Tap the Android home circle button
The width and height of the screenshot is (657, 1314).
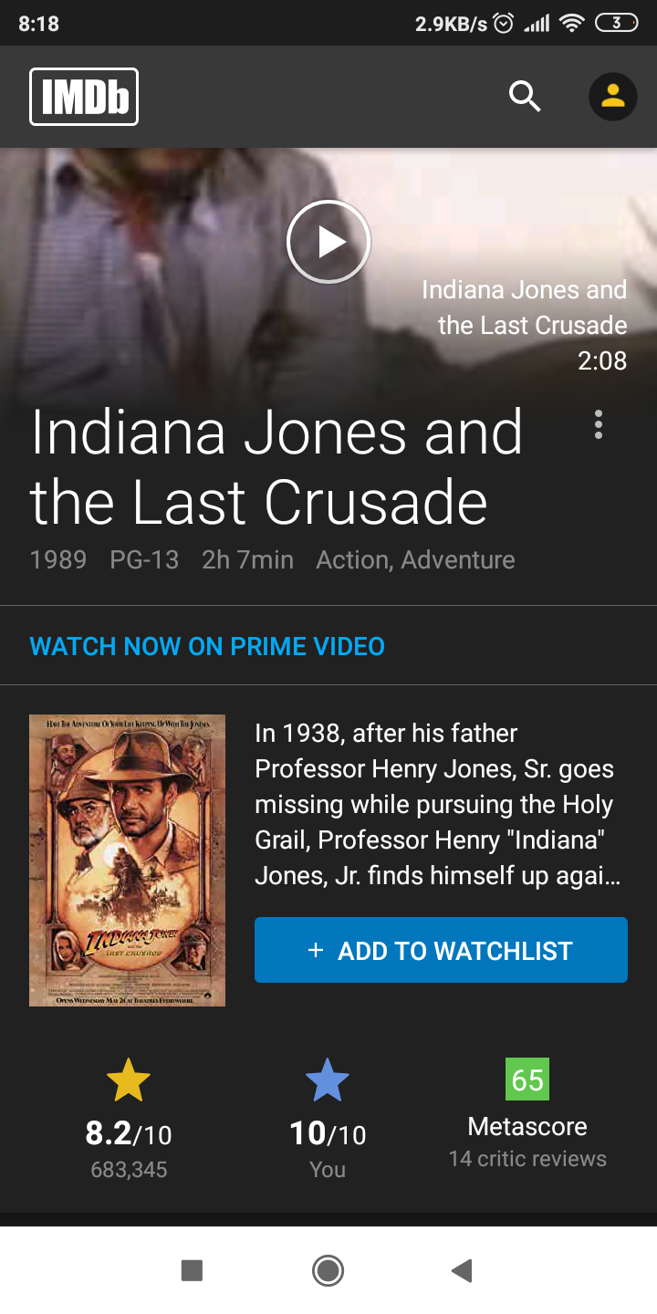tap(328, 1270)
